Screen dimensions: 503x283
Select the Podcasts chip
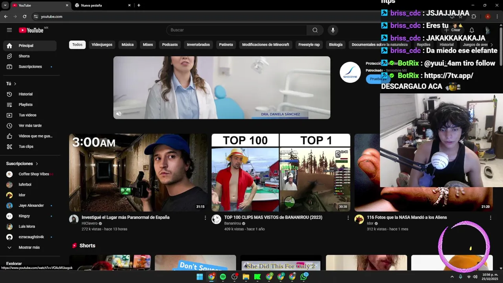[x=170, y=45]
